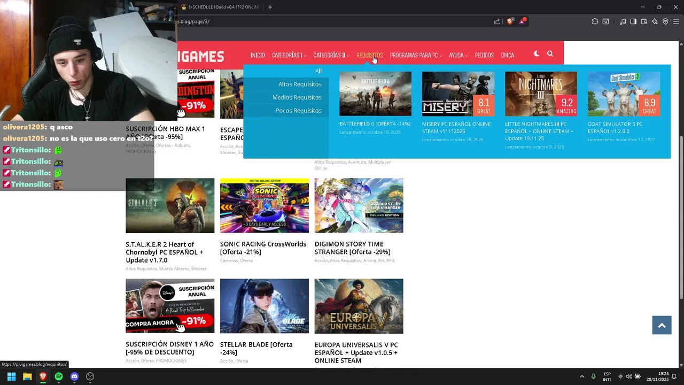Open DIGIMON STORY TIME STRANGER title link

(x=353, y=248)
